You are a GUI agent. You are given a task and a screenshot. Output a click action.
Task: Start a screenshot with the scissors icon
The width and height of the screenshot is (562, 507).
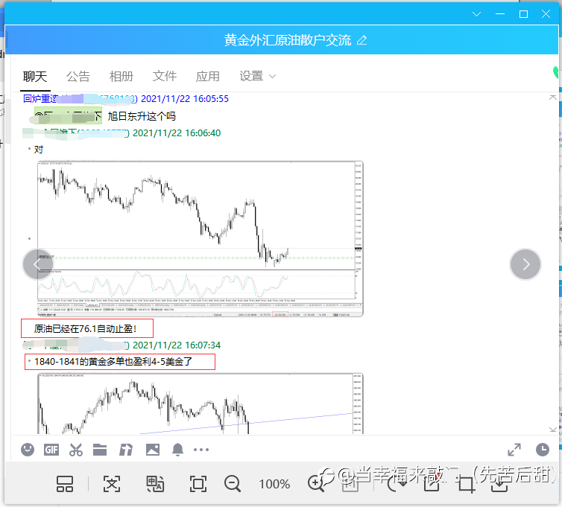point(75,450)
